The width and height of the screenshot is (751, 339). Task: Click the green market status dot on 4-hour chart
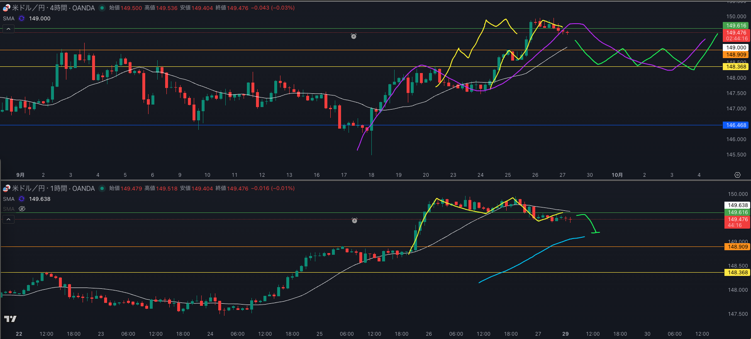102,8
